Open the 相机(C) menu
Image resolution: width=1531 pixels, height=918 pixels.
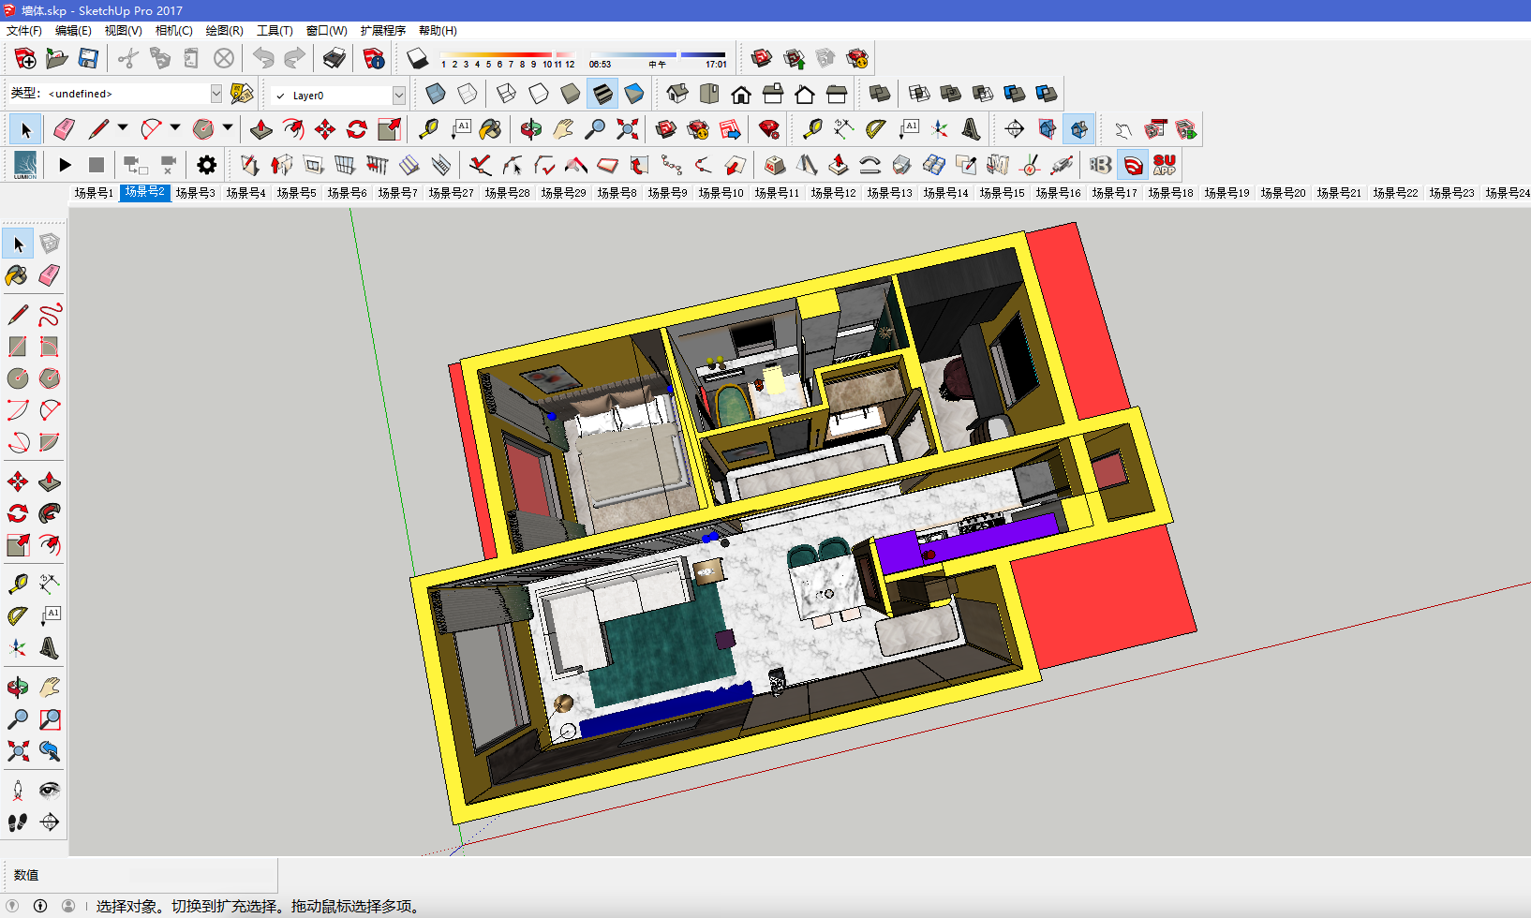[173, 31]
